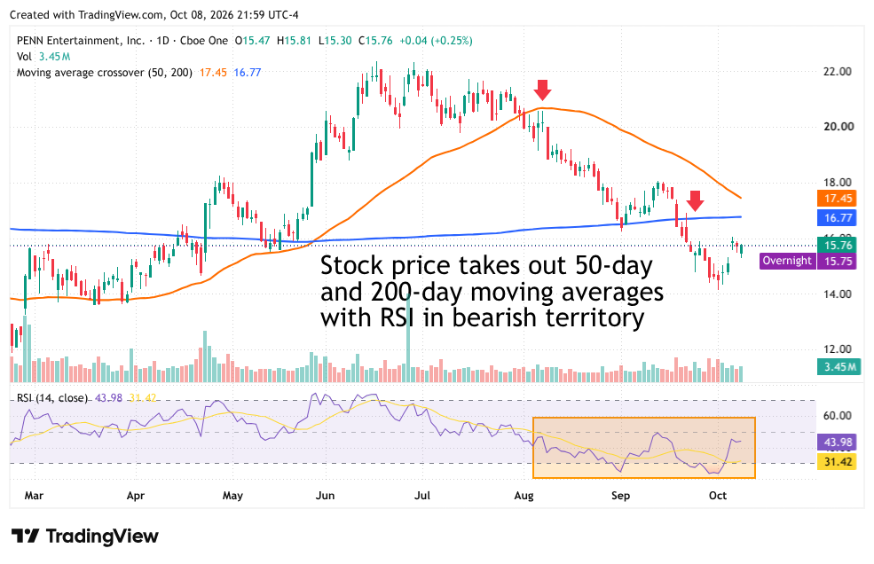This screenshot has width=874, height=564.
Task: Click the blue 16.77 moving average value in legend
Action: (x=247, y=73)
